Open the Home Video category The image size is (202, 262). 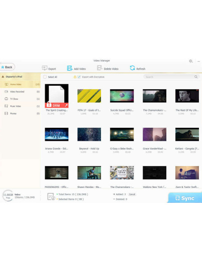click(x=20, y=84)
